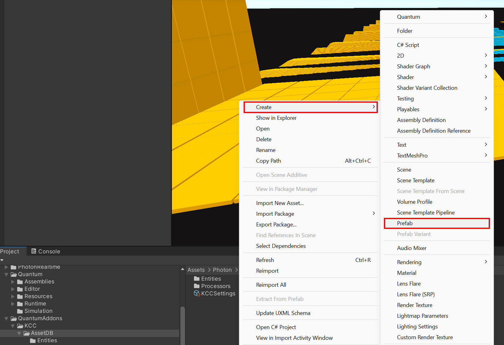Expand the Resources folder
504x345 pixels.
(13, 296)
